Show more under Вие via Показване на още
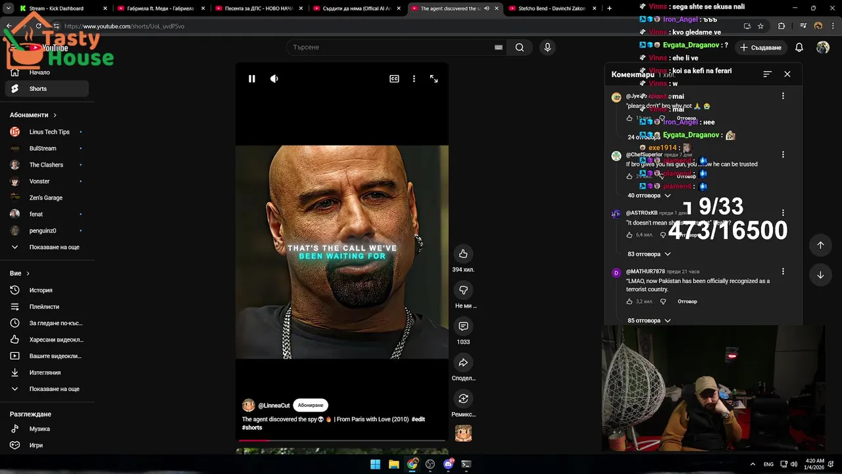The image size is (842, 474). click(x=46, y=389)
